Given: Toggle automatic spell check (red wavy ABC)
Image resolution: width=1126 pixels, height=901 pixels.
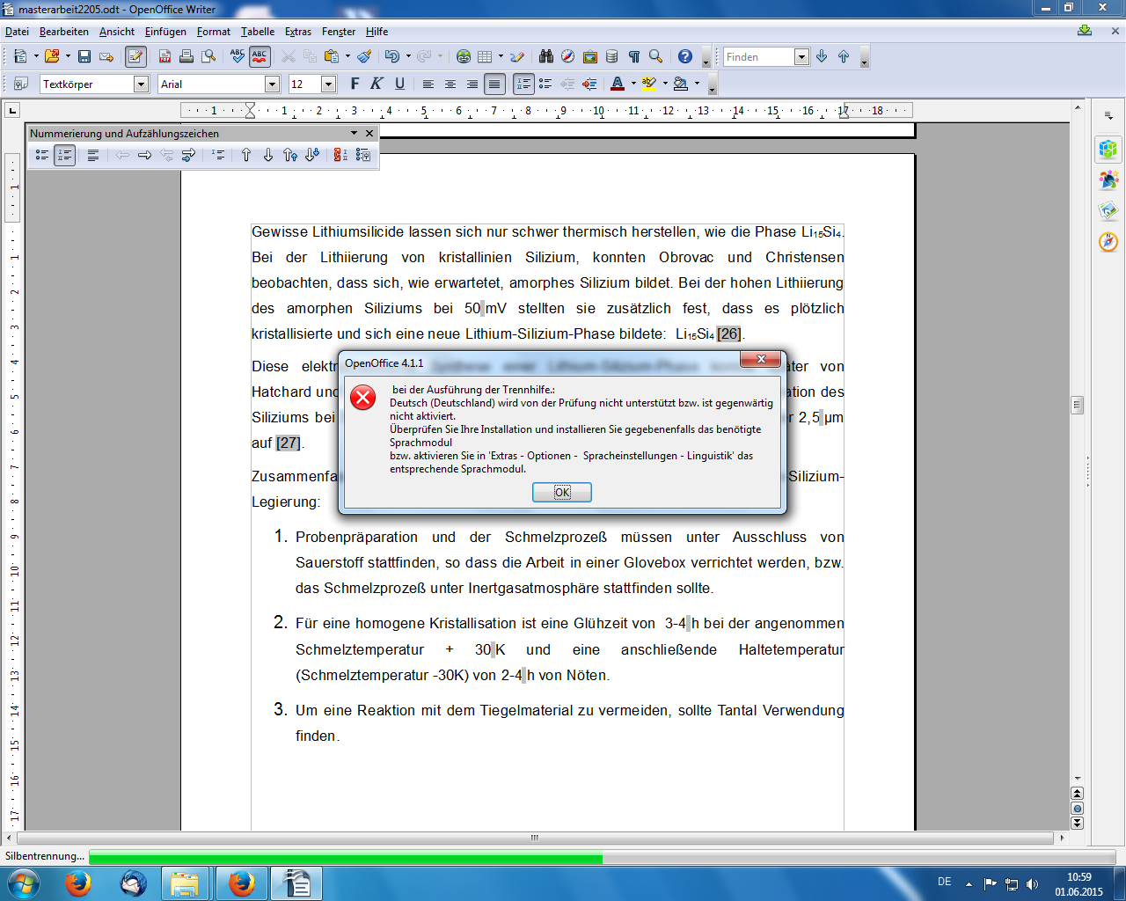Looking at the screenshot, I should 260,56.
